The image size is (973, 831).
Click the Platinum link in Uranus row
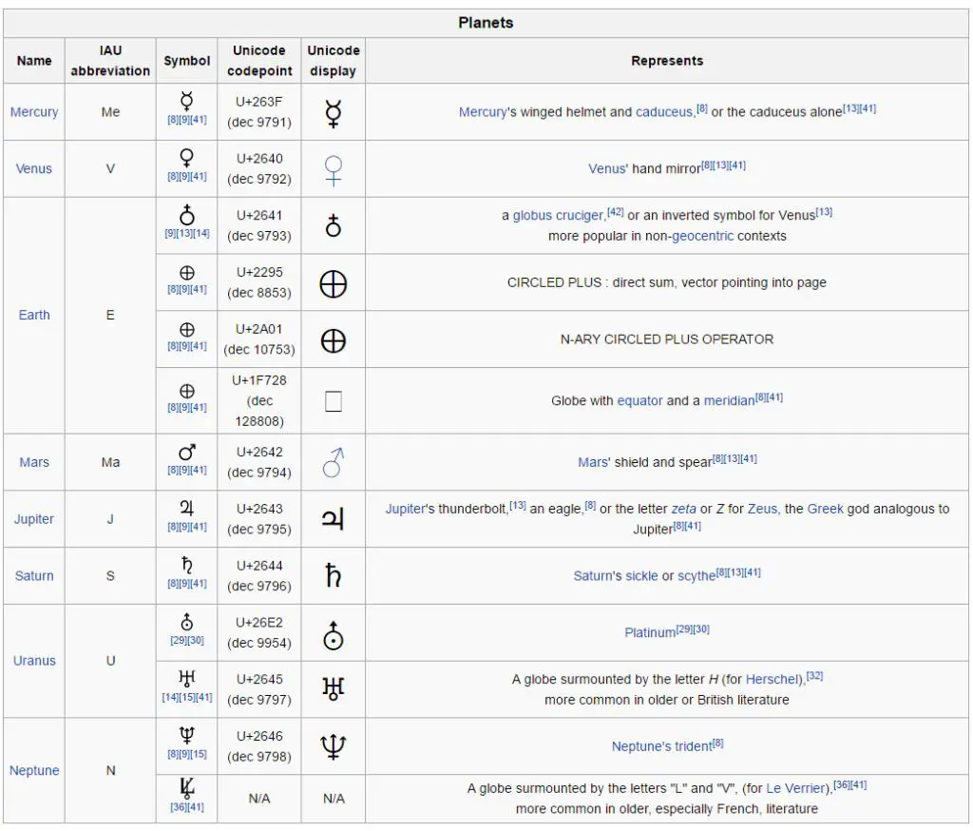649,632
